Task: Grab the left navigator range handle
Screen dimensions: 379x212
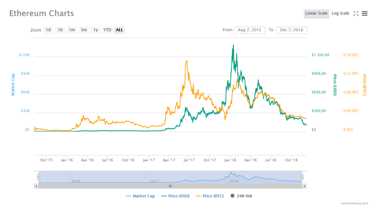Action: 38,178
